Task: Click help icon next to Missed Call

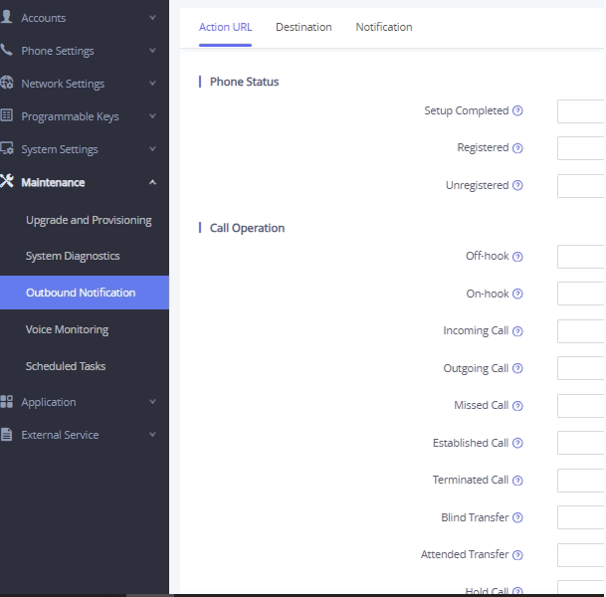Action: (x=517, y=406)
